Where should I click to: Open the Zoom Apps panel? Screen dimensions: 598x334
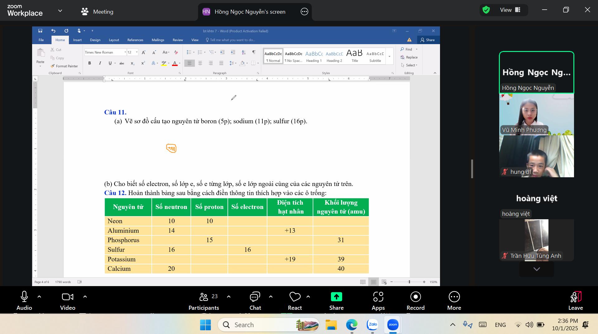tap(378, 297)
